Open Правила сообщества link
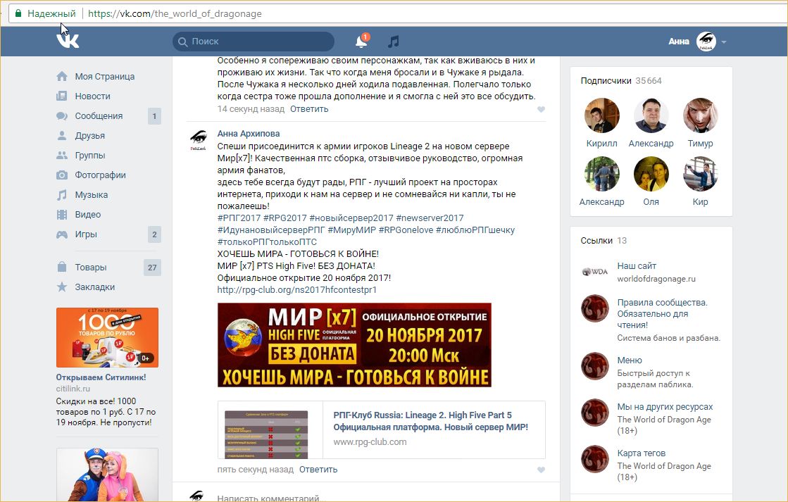The image size is (788, 502). [663, 313]
